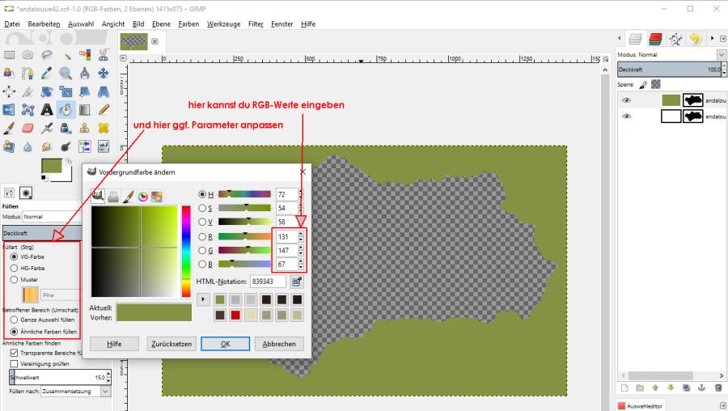The height and width of the screenshot is (411, 728).
Task: Open the 'Füllen nach' Zusammensetzung dropdown
Action: [x=105, y=392]
